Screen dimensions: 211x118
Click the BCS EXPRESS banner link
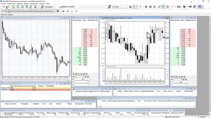(67, 7)
